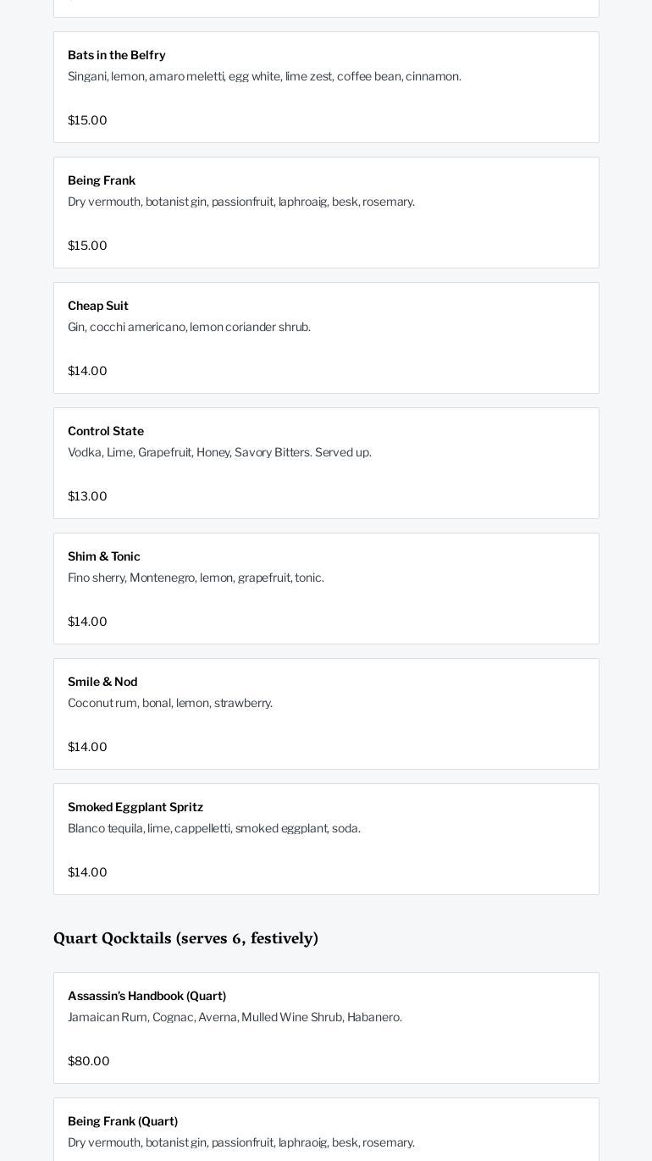
Task: Click the $13.00 price on Control State
Action: pyautogui.click(x=87, y=496)
